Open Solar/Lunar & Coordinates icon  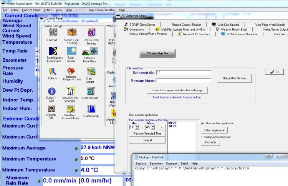coord(53,51)
